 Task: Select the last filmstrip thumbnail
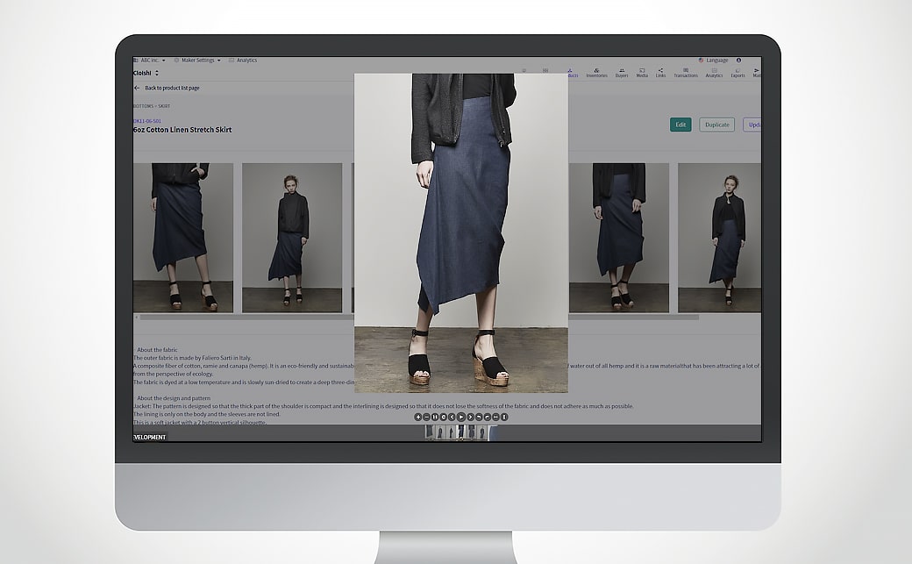pos(493,432)
